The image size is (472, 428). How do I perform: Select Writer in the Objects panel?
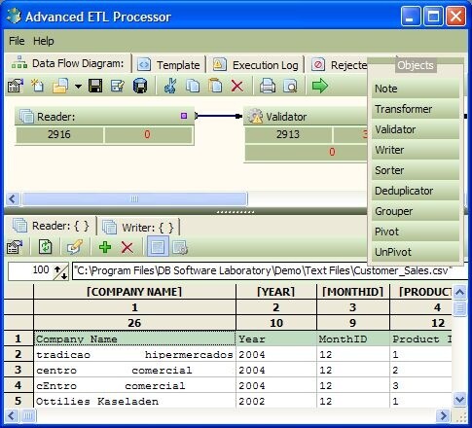[x=416, y=150]
